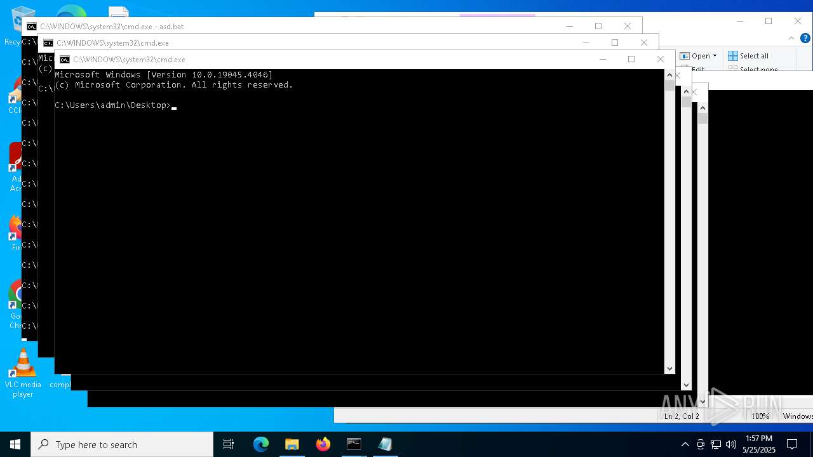Open File Explorer from taskbar
This screenshot has width=813, height=457.
(x=292, y=444)
